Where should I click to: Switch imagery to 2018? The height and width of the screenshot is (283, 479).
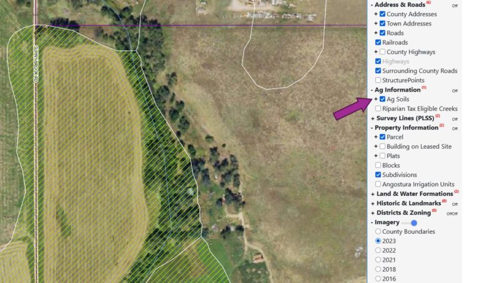(378, 269)
